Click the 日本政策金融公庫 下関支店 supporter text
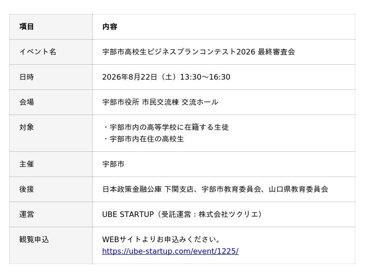Image resolution: width=373 pixels, height=278 pixels. point(148,190)
